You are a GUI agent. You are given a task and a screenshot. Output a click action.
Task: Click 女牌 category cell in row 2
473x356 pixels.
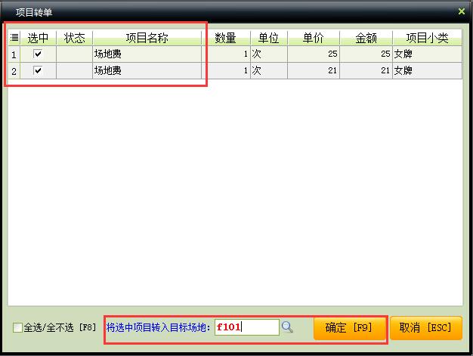click(427, 70)
